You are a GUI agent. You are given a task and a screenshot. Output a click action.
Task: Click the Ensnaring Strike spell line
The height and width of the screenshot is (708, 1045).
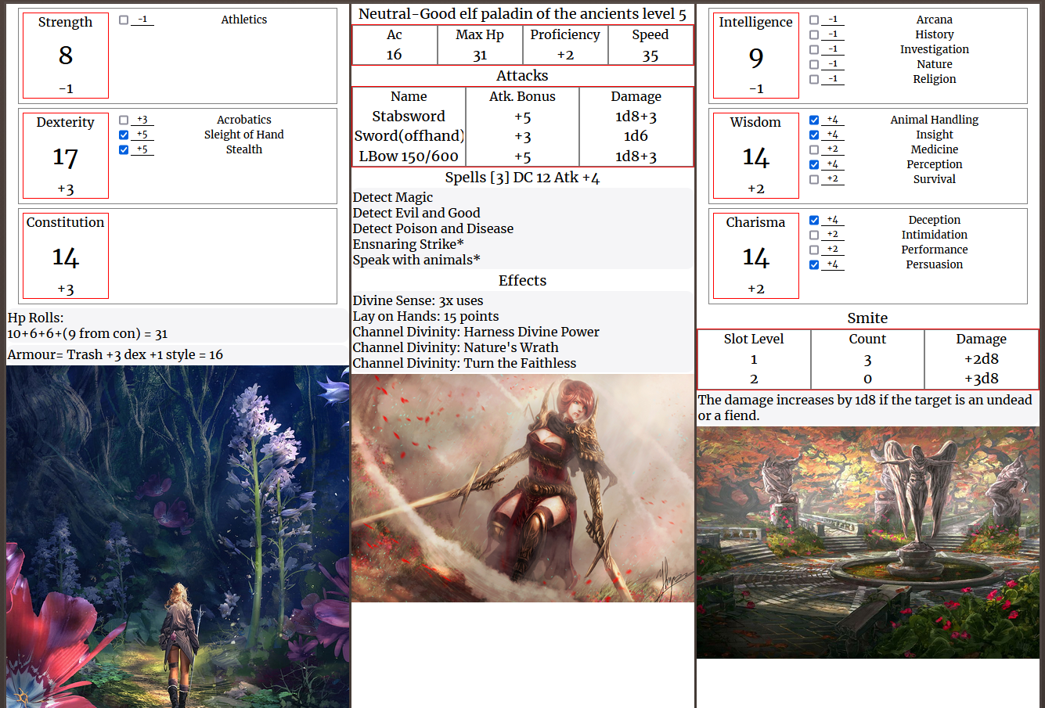pyautogui.click(x=408, y=244)
